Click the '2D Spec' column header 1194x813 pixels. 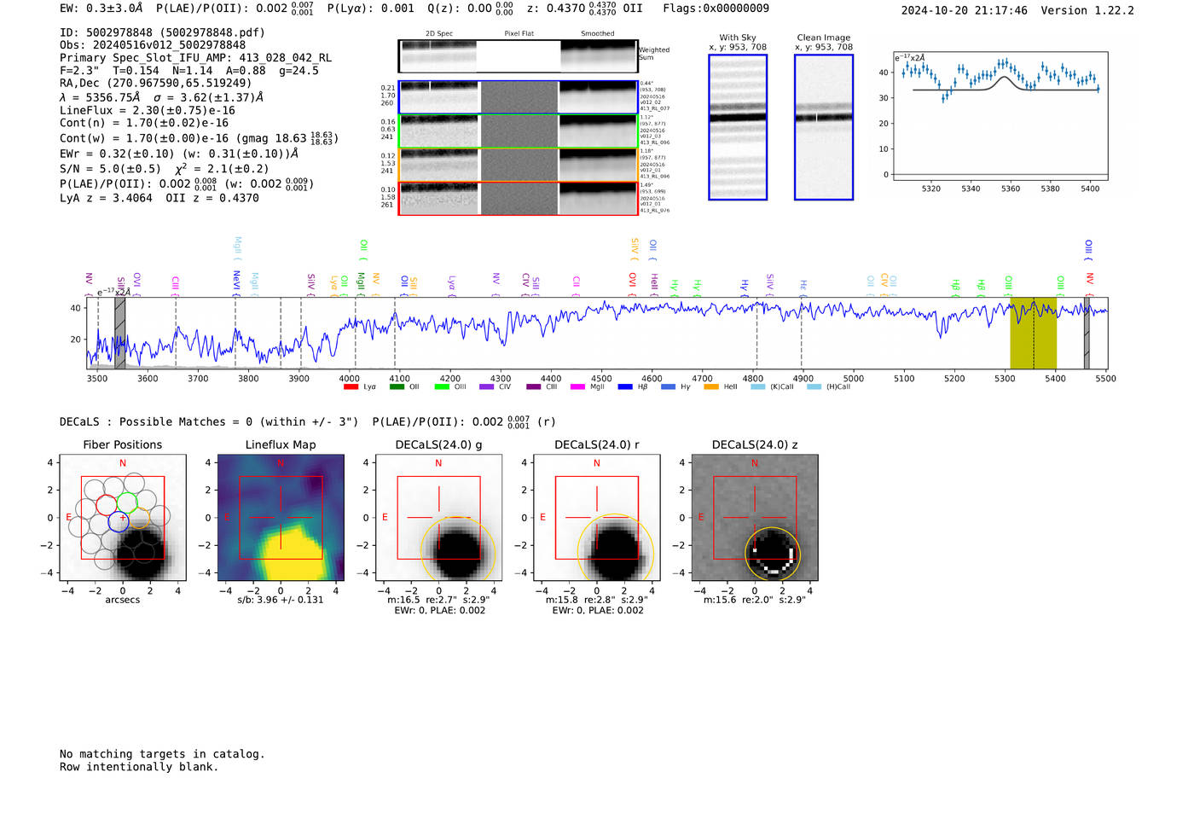(439, 34)
